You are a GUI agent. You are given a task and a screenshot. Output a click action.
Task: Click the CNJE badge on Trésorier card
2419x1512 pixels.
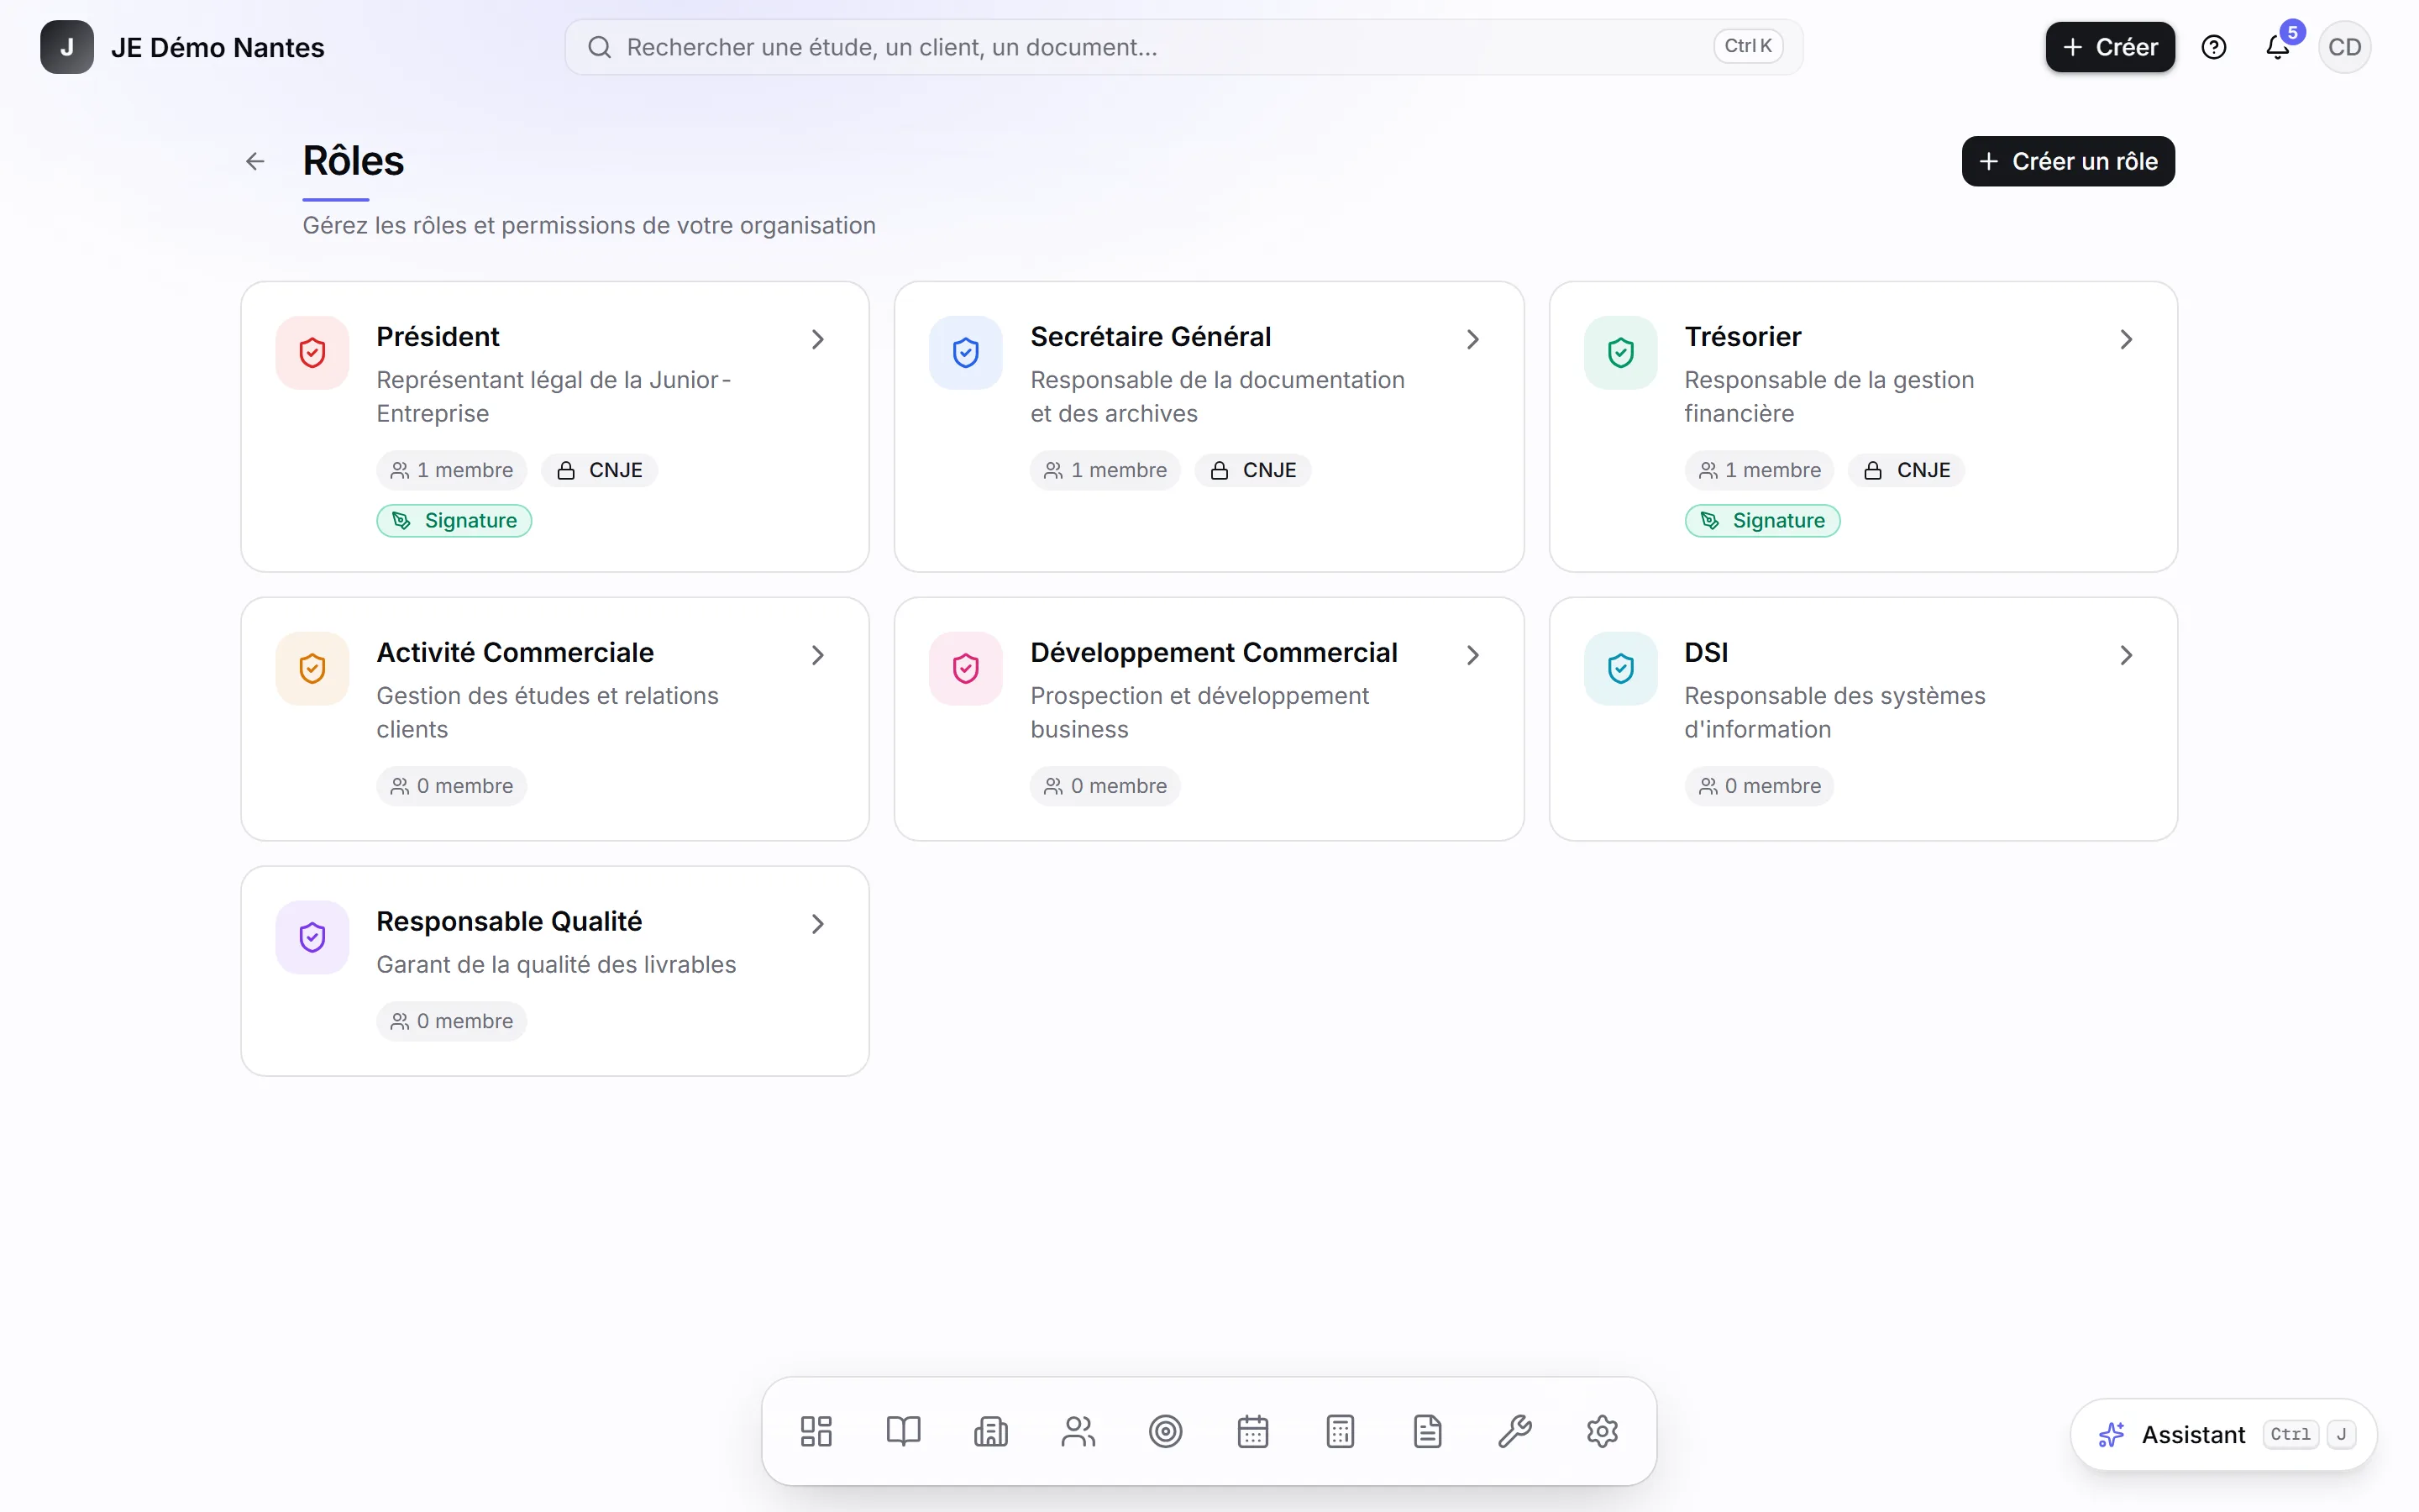click(1907, 470)
